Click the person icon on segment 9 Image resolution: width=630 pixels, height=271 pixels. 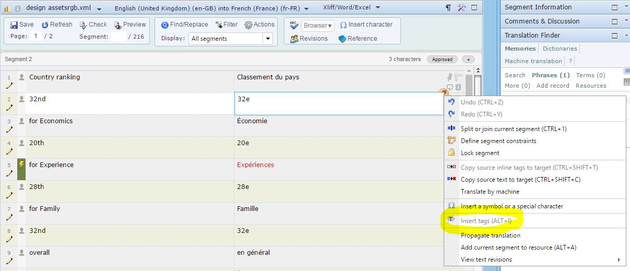click(x=21, y=252)
